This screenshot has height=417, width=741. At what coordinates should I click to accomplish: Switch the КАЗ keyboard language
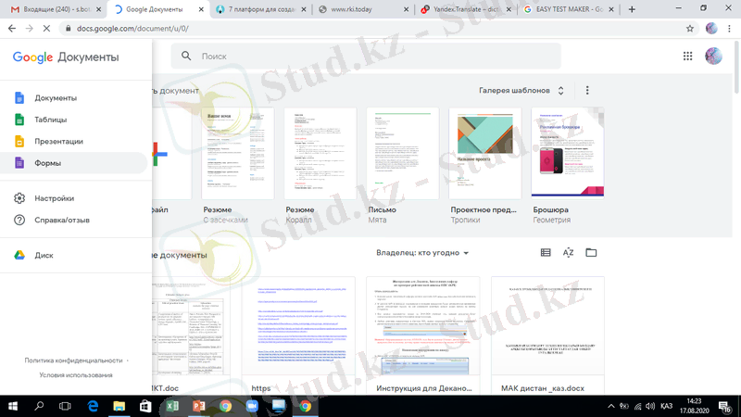(666, 406)
